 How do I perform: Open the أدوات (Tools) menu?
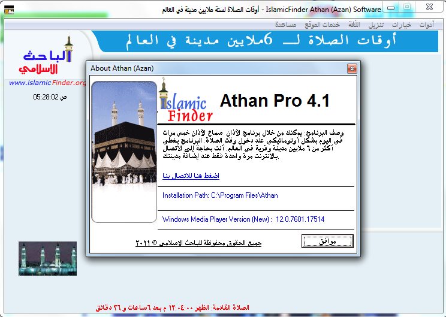pos(427,25)
